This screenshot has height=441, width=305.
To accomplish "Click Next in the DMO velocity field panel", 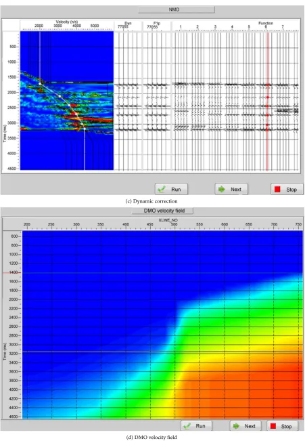I will click(245, 426).
